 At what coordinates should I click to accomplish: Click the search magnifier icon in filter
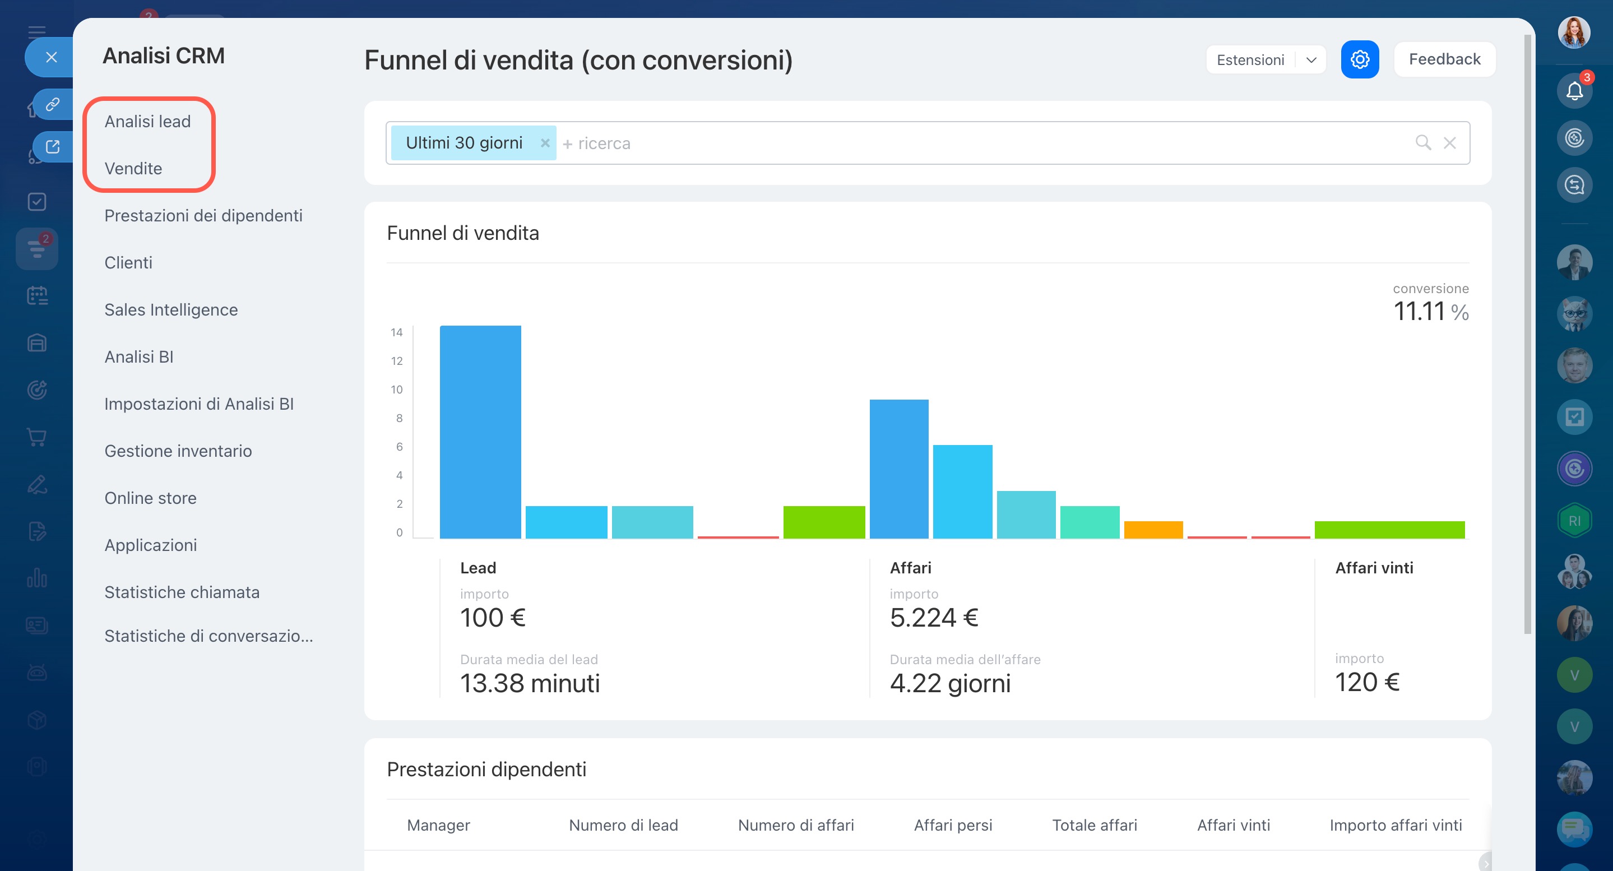tap(1422, 143)
